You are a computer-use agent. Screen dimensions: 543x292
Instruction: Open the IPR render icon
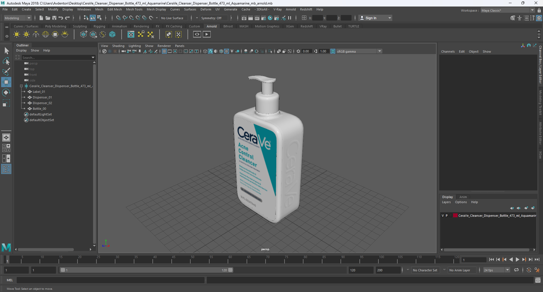pyautogui.click(x=257, y=18)
